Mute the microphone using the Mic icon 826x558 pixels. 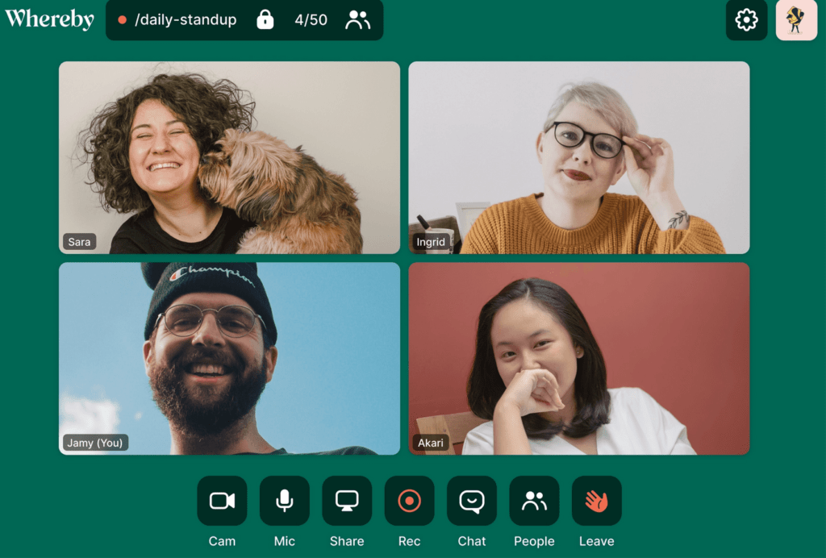pyautogui.click(x=284, y=501)
